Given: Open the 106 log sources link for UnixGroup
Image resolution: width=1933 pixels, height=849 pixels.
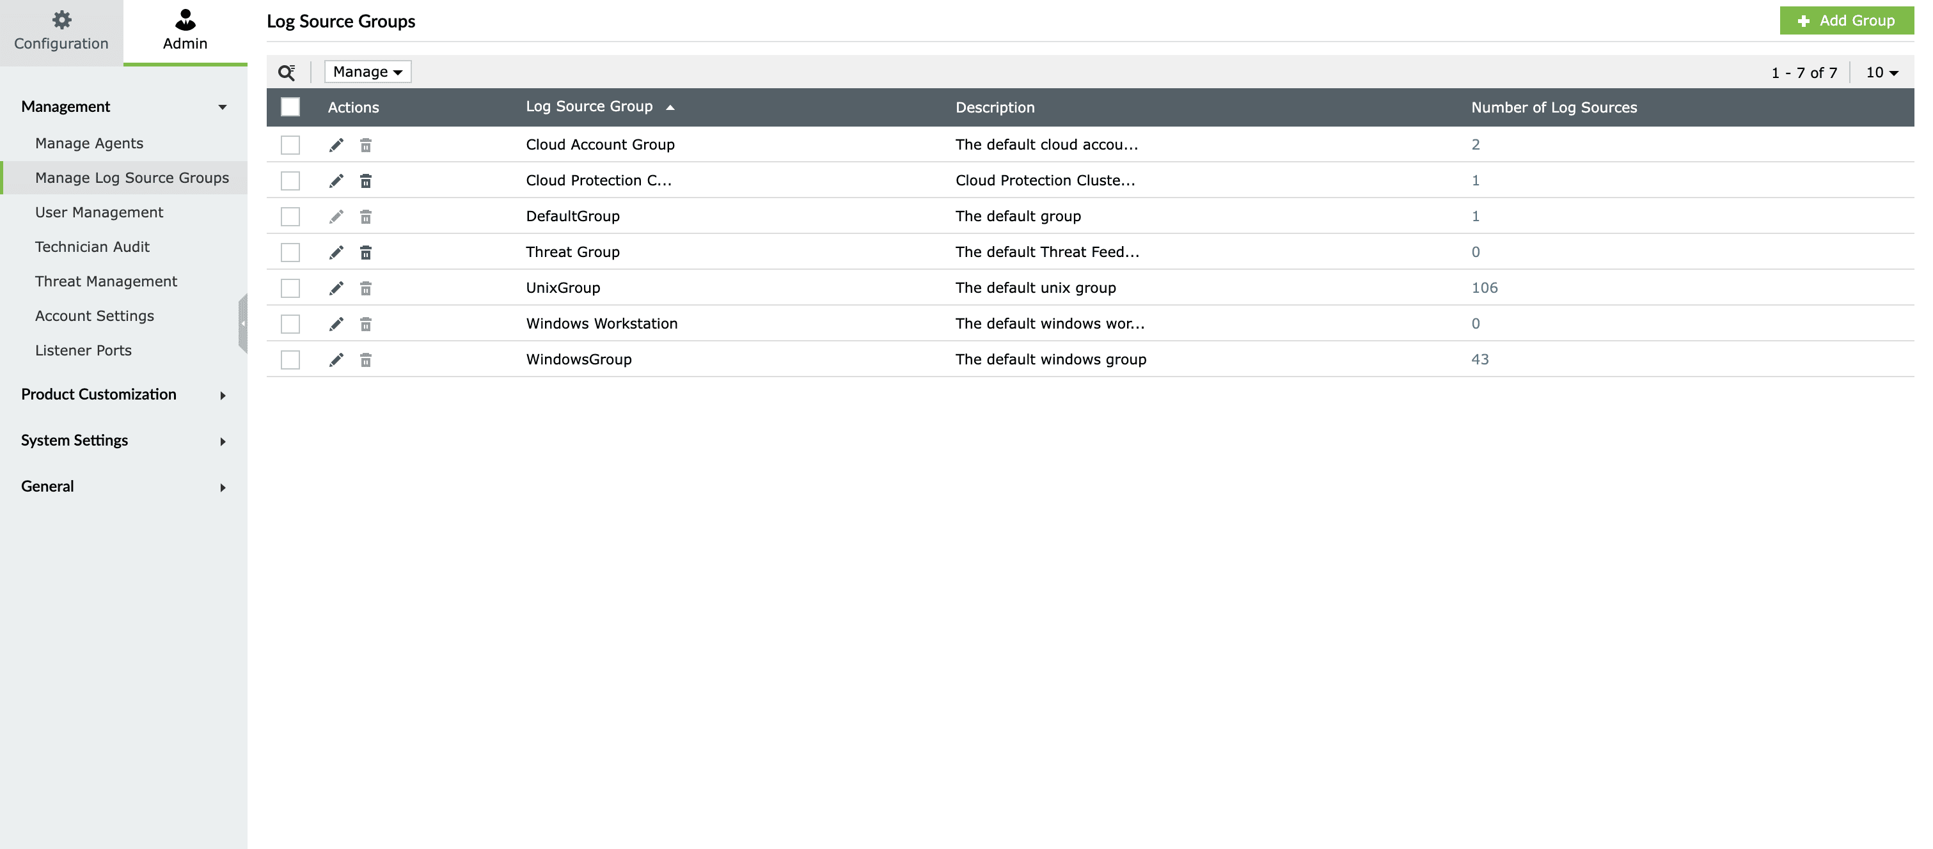Looking at the screenshot, I should tap(1483, 288).
